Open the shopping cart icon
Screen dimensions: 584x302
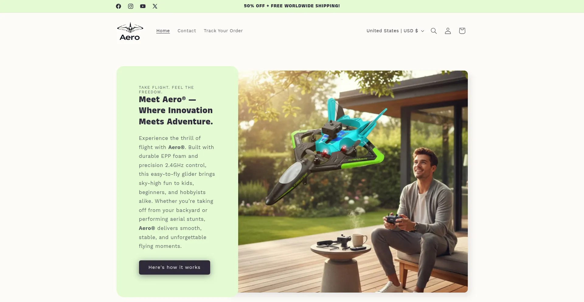coord(462,31)
